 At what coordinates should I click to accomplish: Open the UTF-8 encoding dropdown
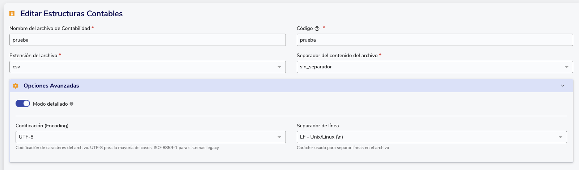pos(150,137)
